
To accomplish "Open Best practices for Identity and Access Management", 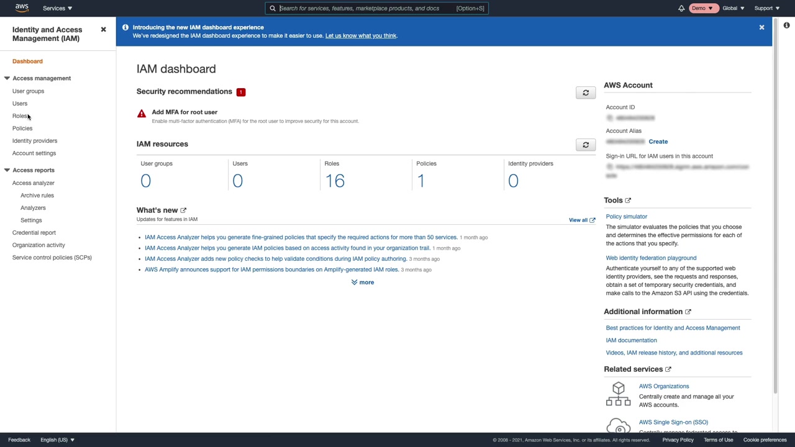I will pyautogui.click(x=673, y=328).
